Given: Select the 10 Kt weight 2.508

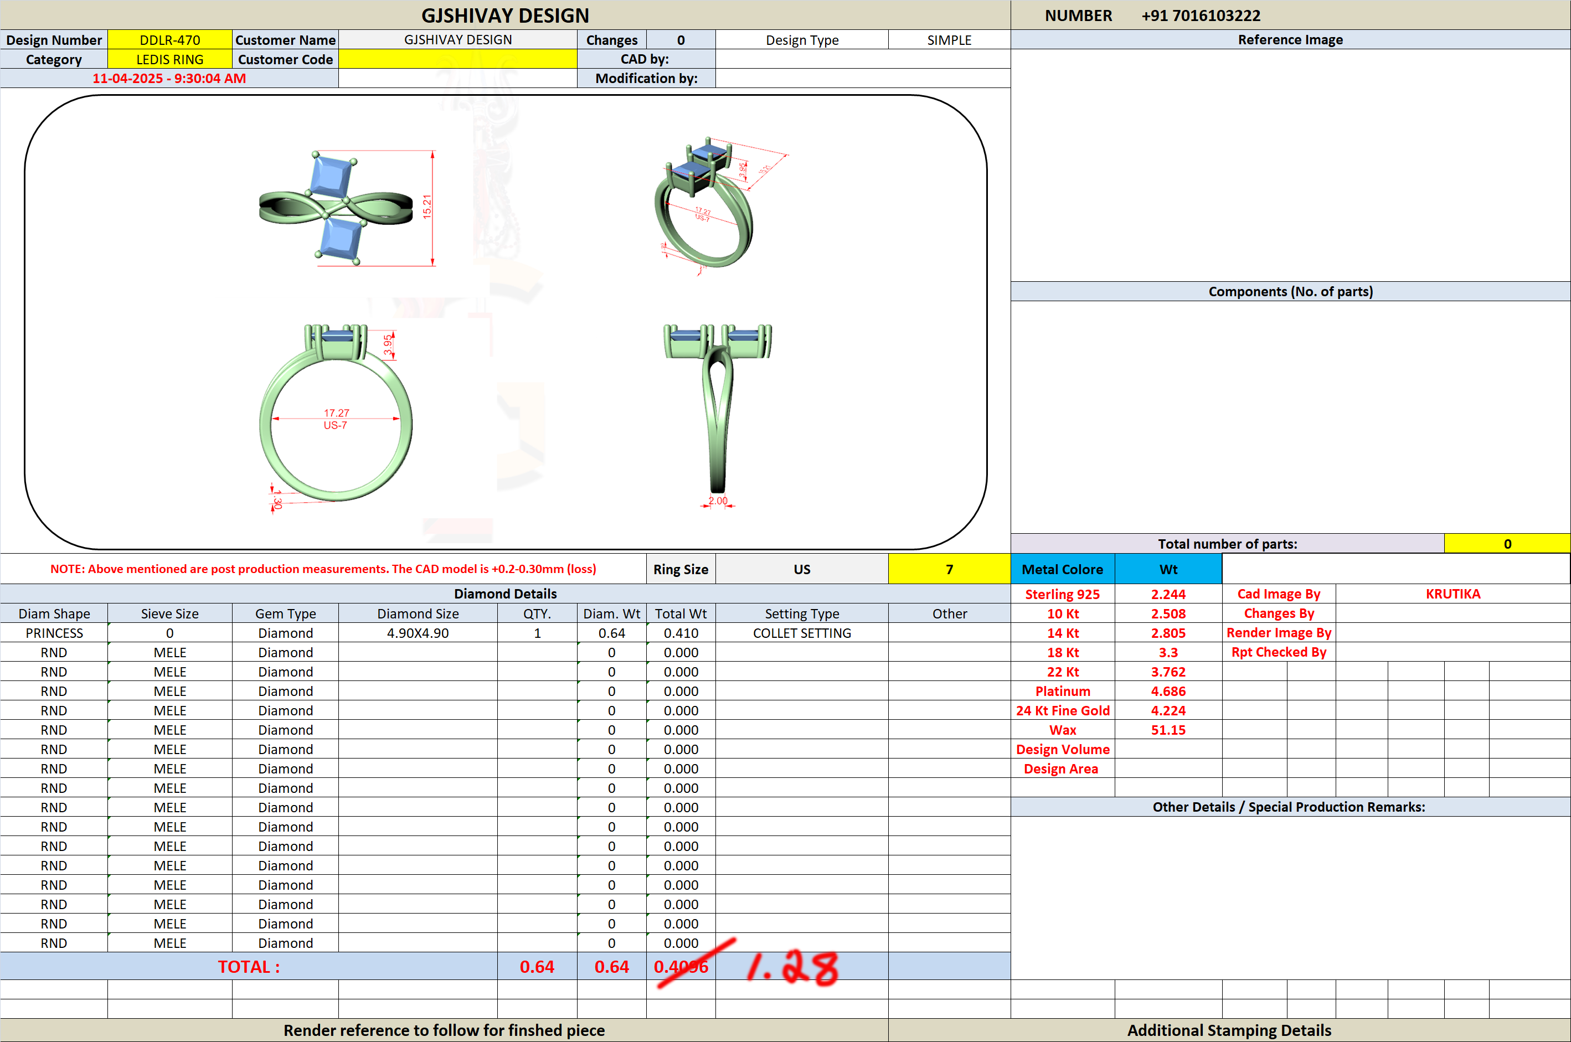Looking at the screenshot, I should 1168,613.
